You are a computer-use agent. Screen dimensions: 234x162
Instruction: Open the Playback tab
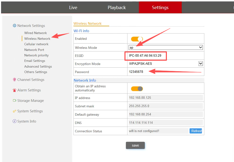pos(117,7)
